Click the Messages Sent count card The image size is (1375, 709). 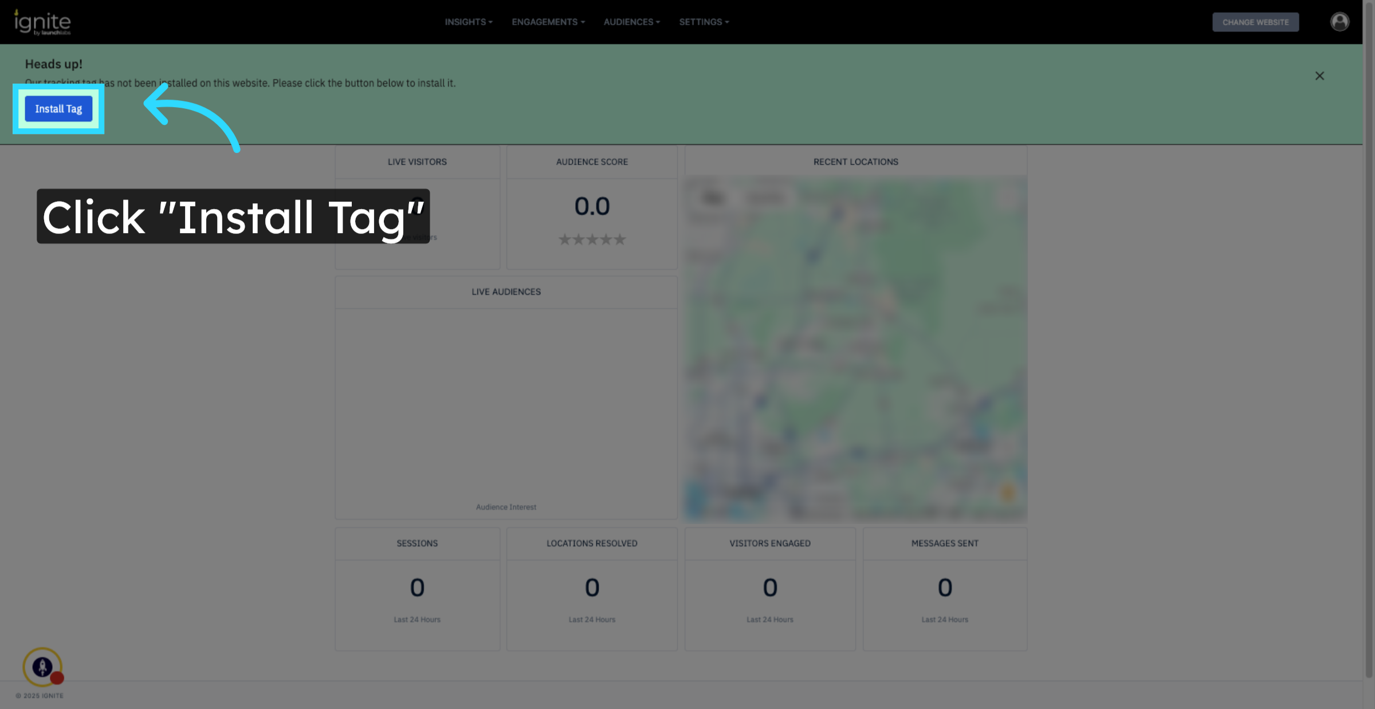click(x=945, y=588)
